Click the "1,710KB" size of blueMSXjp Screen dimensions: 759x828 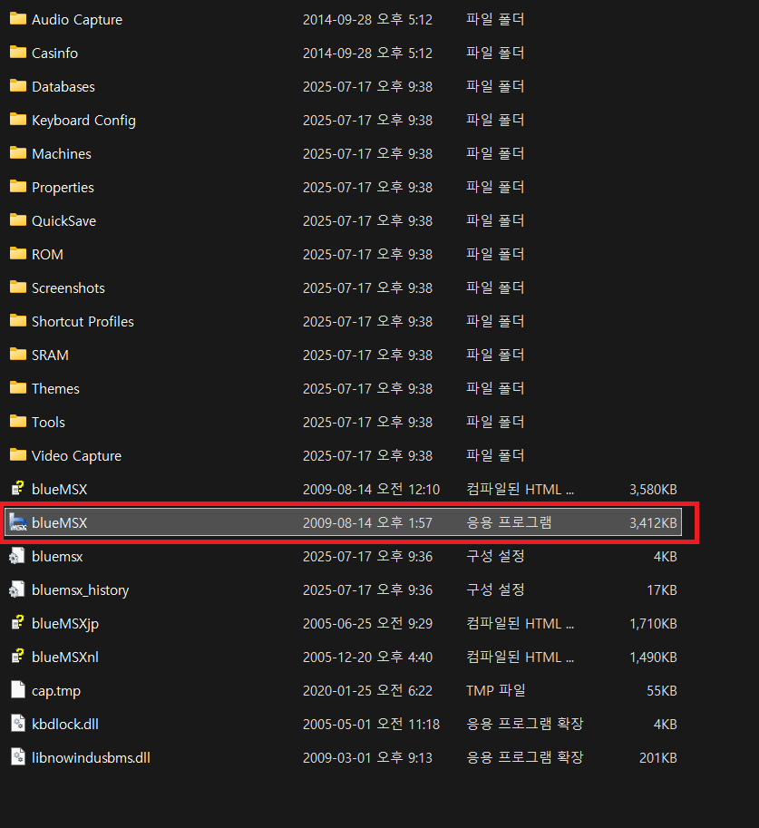coord(654,624)
